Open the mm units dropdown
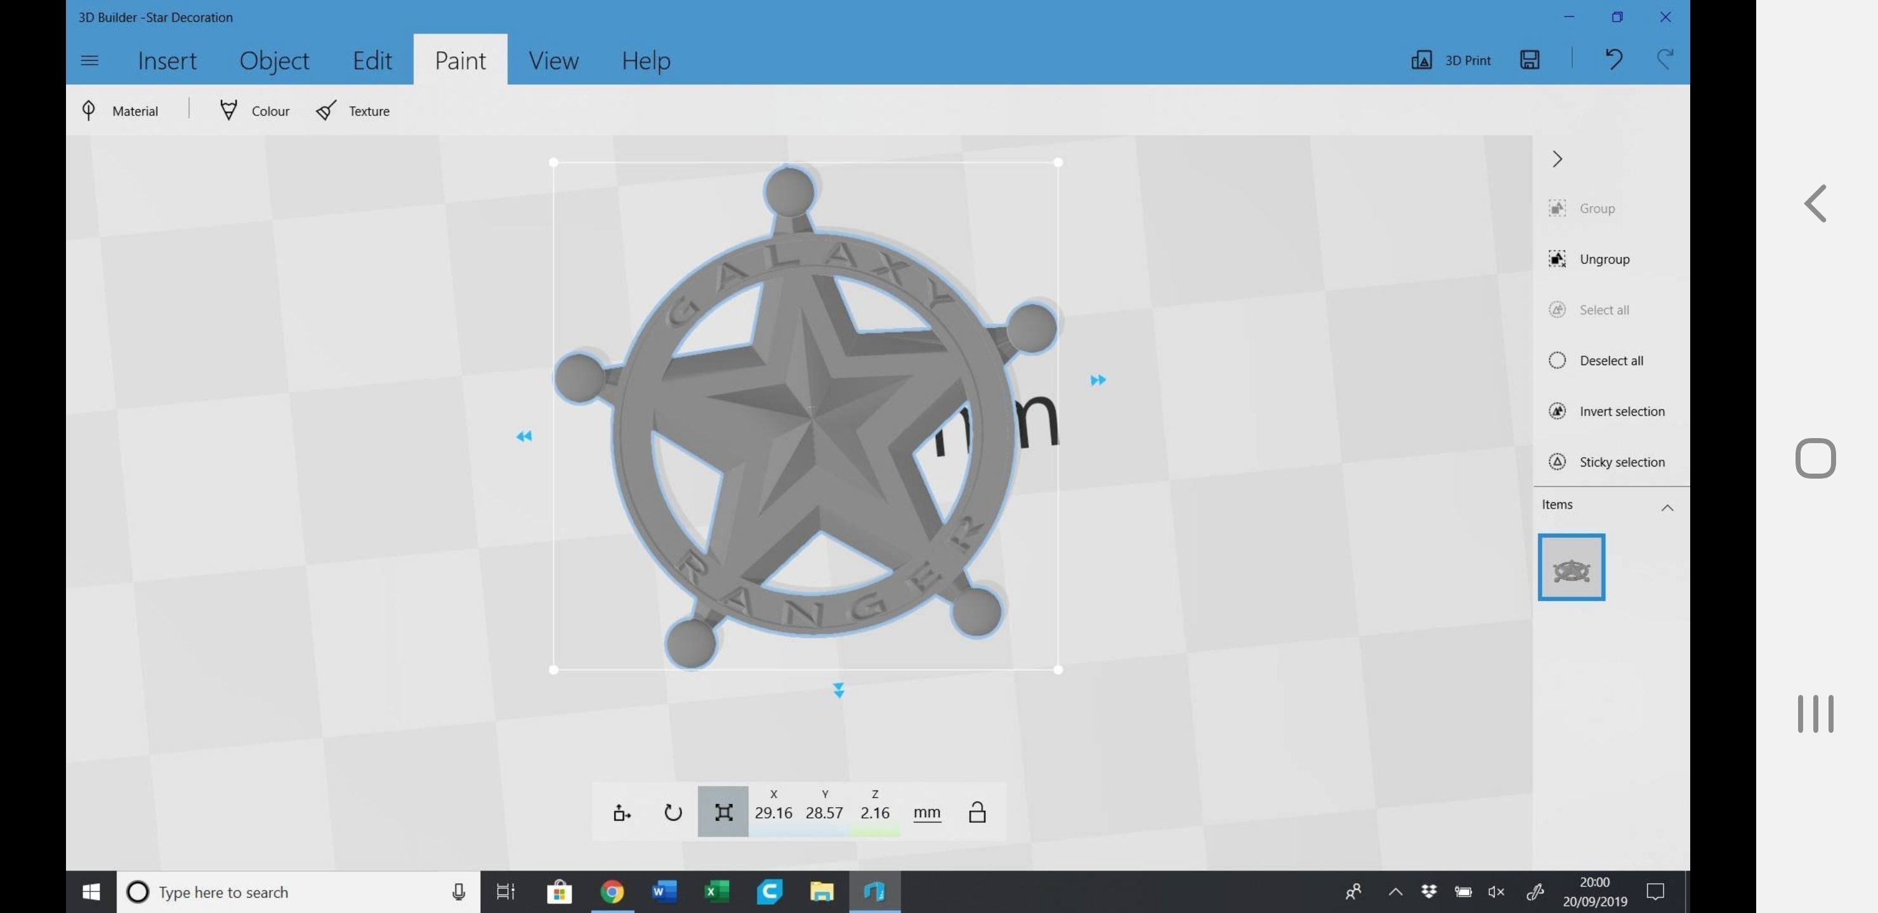The height and width of the screenshot is (913, 1878). [926, 812]
